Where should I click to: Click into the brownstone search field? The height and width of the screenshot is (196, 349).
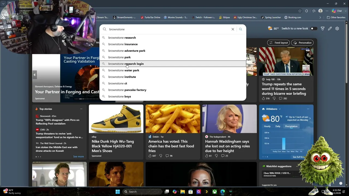[169, 29]
